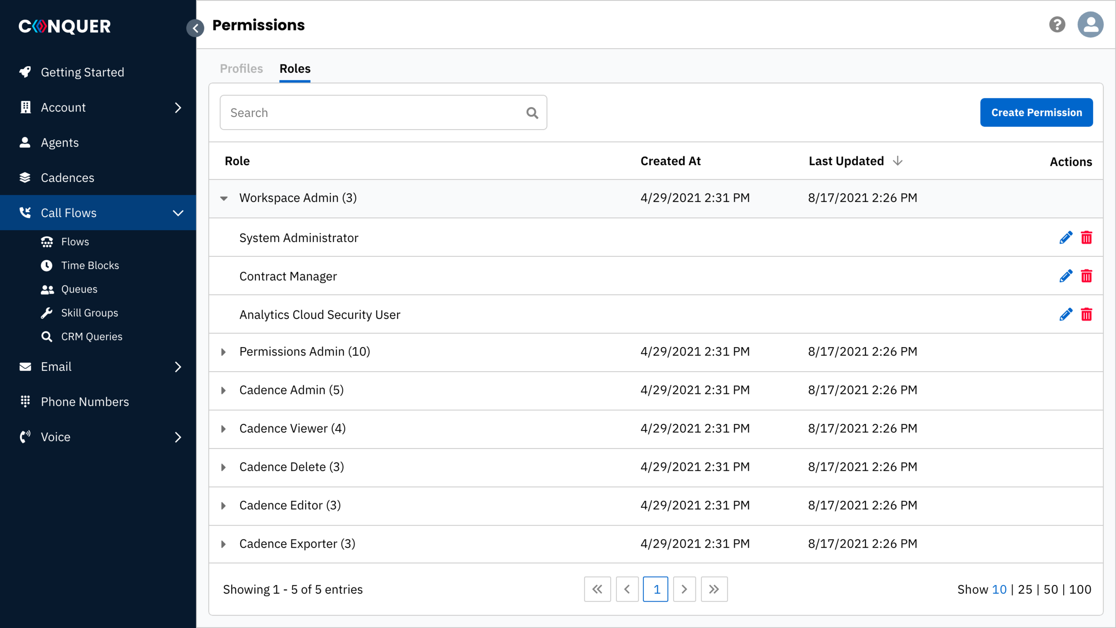Screen dimensions: 1116x628
Task: Show 25 entries per page
Action: [1025, 590]
